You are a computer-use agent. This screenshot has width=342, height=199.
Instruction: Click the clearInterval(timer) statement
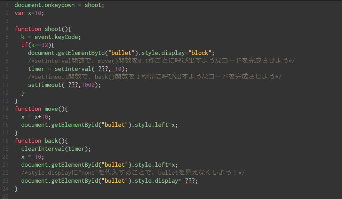56,149
